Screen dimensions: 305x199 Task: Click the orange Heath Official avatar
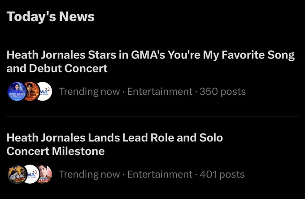coord(32,91)
